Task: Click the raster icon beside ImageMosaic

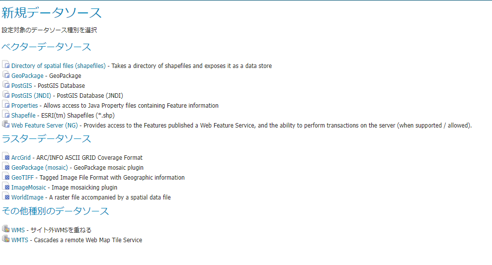Action: coord(5,187)
